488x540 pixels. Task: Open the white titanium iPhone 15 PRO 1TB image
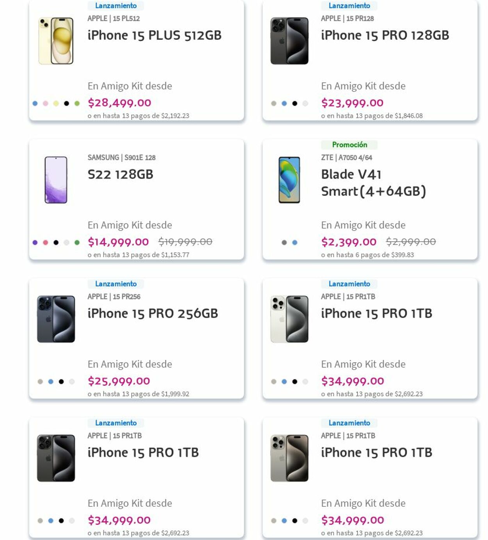coord(289,319)
